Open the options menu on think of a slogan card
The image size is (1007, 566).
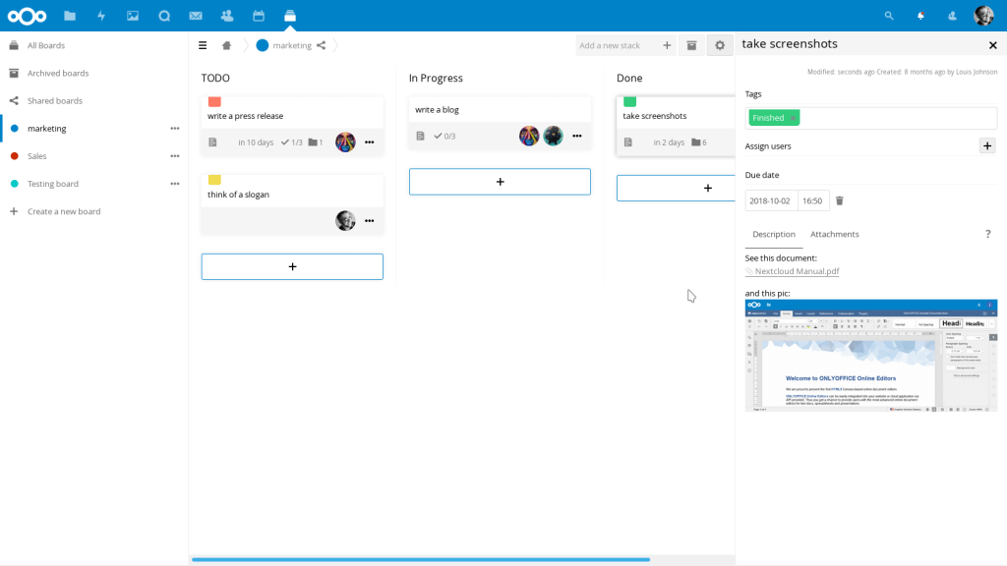[x=370, y=221]
